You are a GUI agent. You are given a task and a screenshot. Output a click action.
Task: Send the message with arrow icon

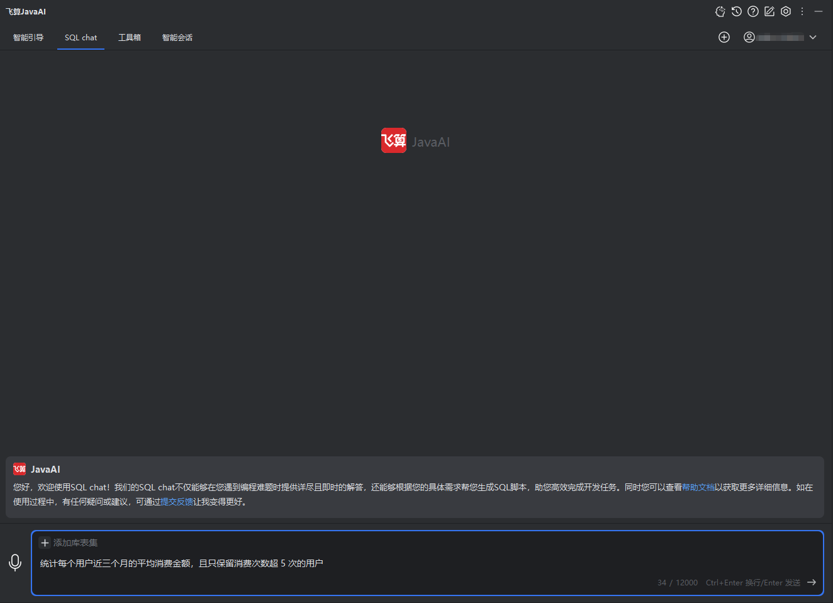click(812, 582)
